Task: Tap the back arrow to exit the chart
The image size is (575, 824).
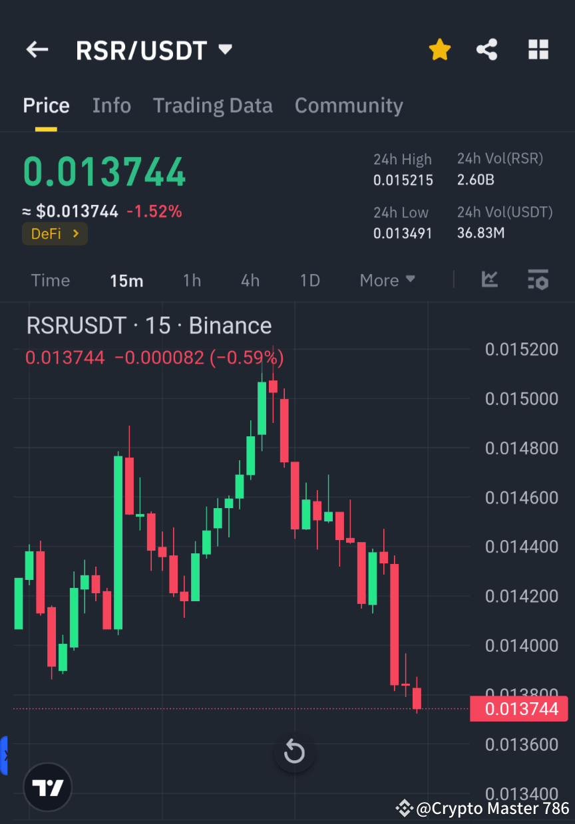Action: (37, 49)
